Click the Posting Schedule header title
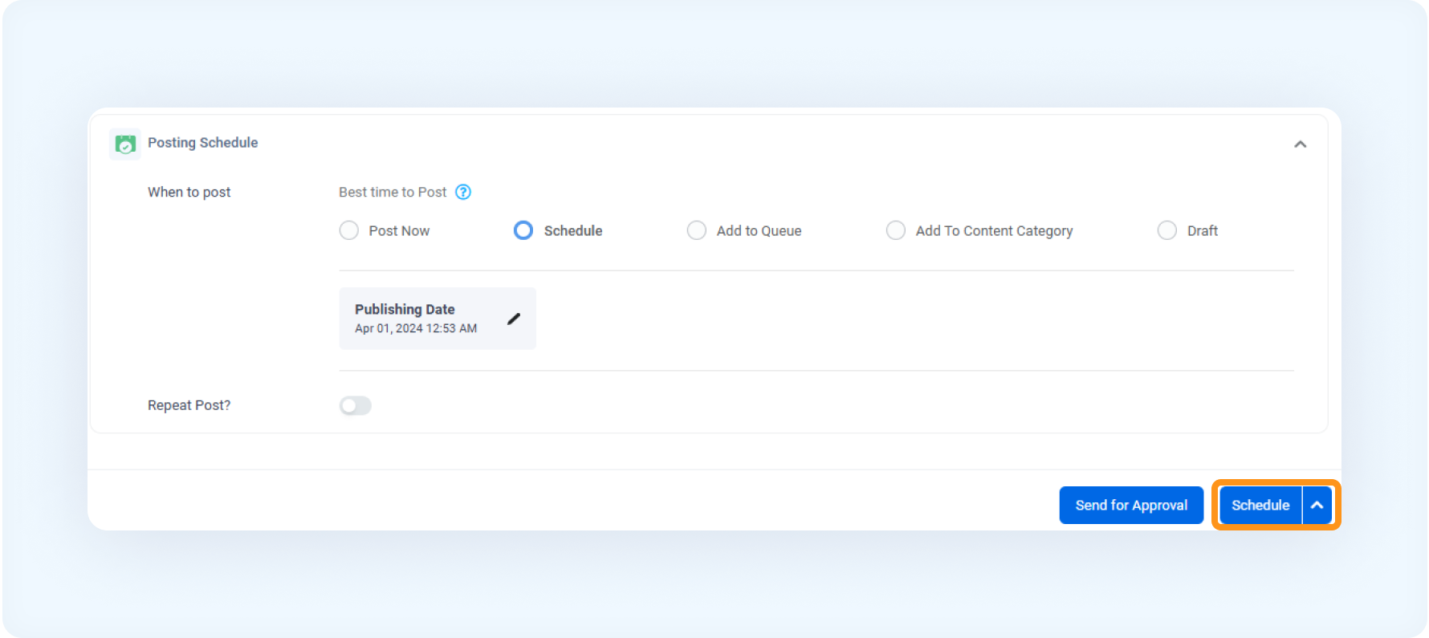This screenshot has width=1429, height=638. pos(202,143)
